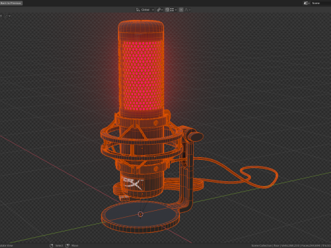Open the scene browse icon dropdown
331x248 pixels.
pos(307,3)
